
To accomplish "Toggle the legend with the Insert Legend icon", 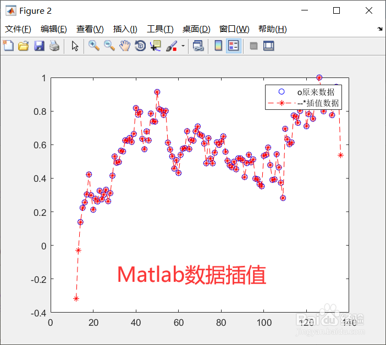I will pos(233,46).
